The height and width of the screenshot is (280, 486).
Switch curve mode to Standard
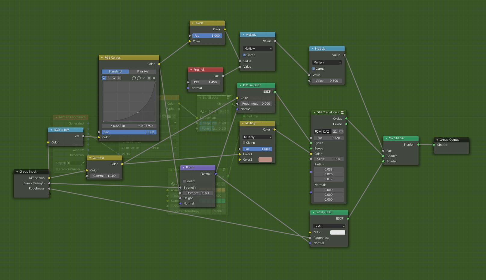tap(115, 72)
